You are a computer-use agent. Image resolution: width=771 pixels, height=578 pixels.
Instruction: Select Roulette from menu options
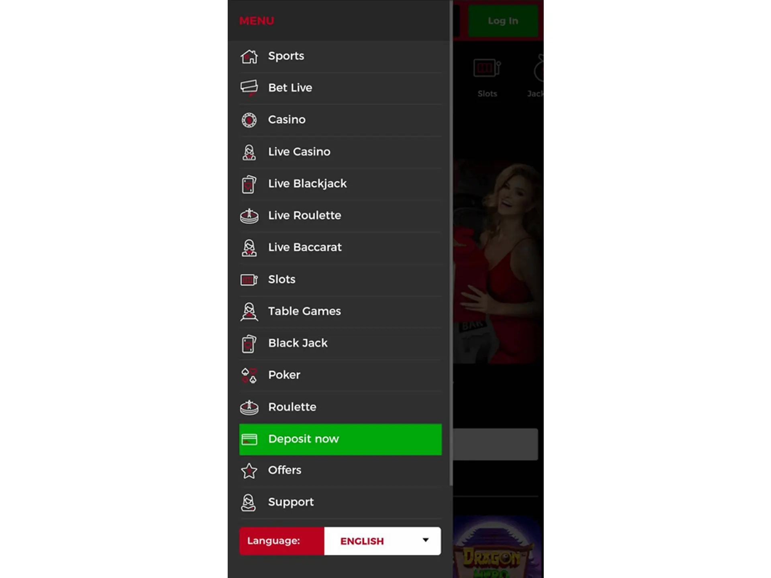click(x=292, y=406)
